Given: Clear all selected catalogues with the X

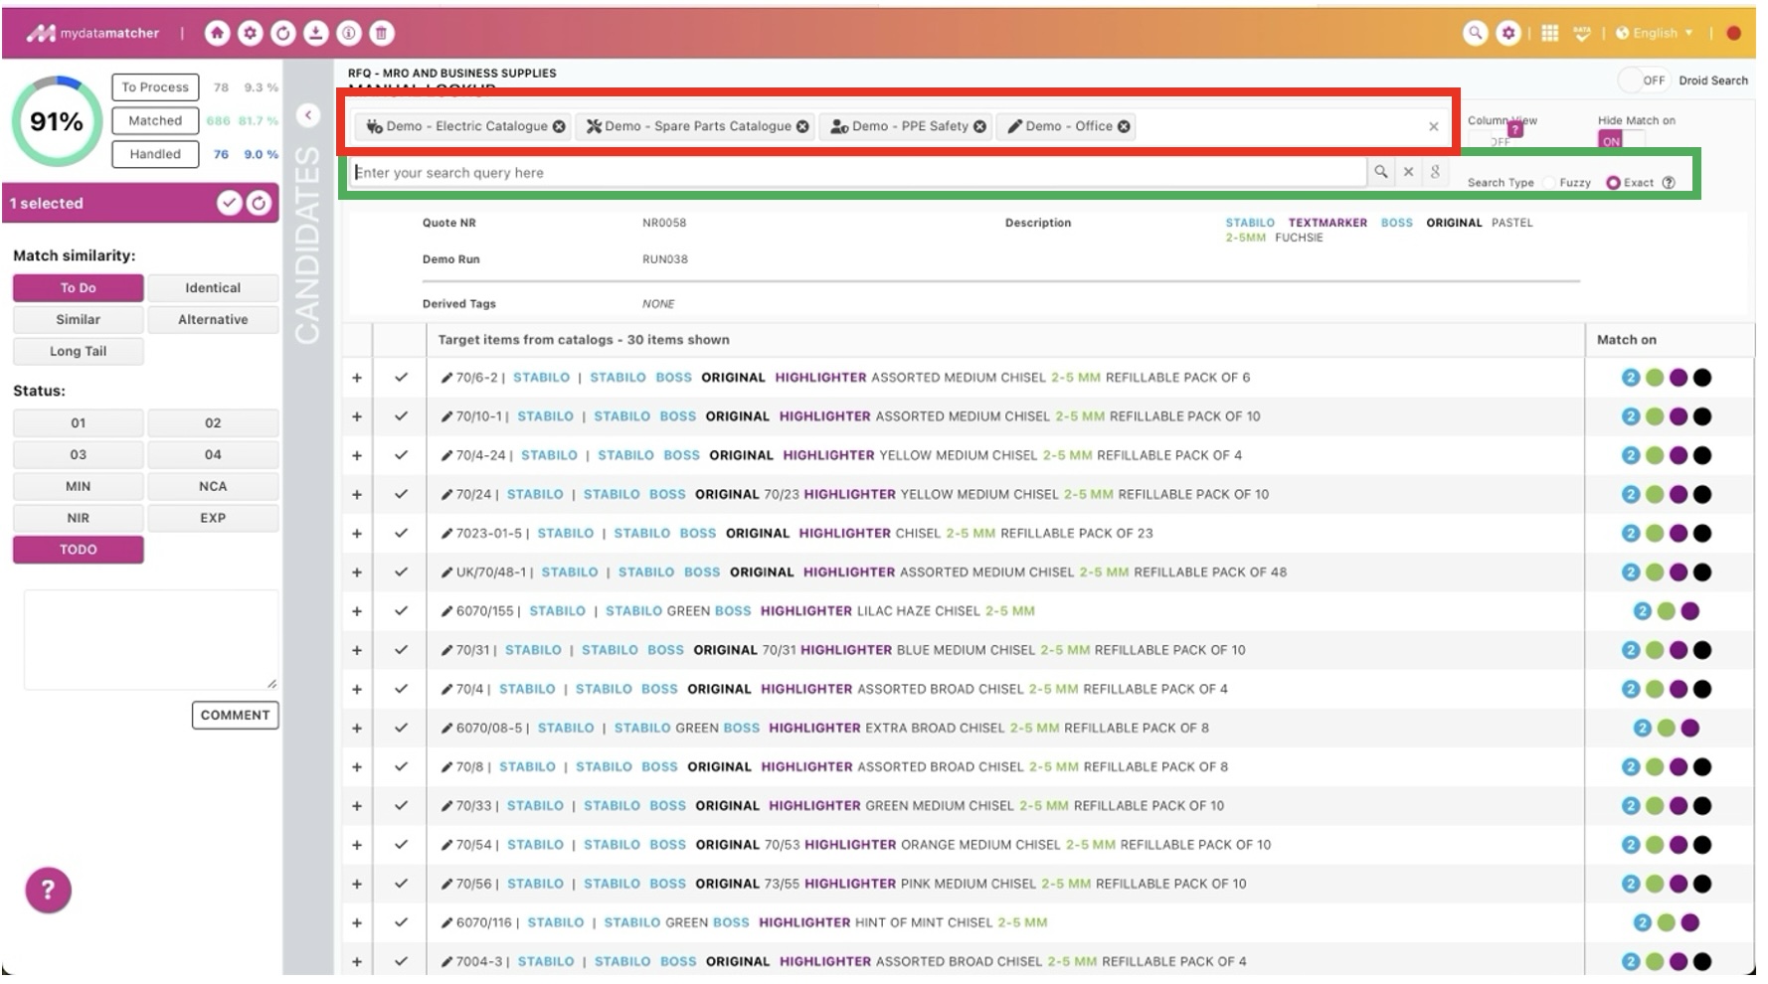Looking at the screenshot, I should pos(1433,126).
